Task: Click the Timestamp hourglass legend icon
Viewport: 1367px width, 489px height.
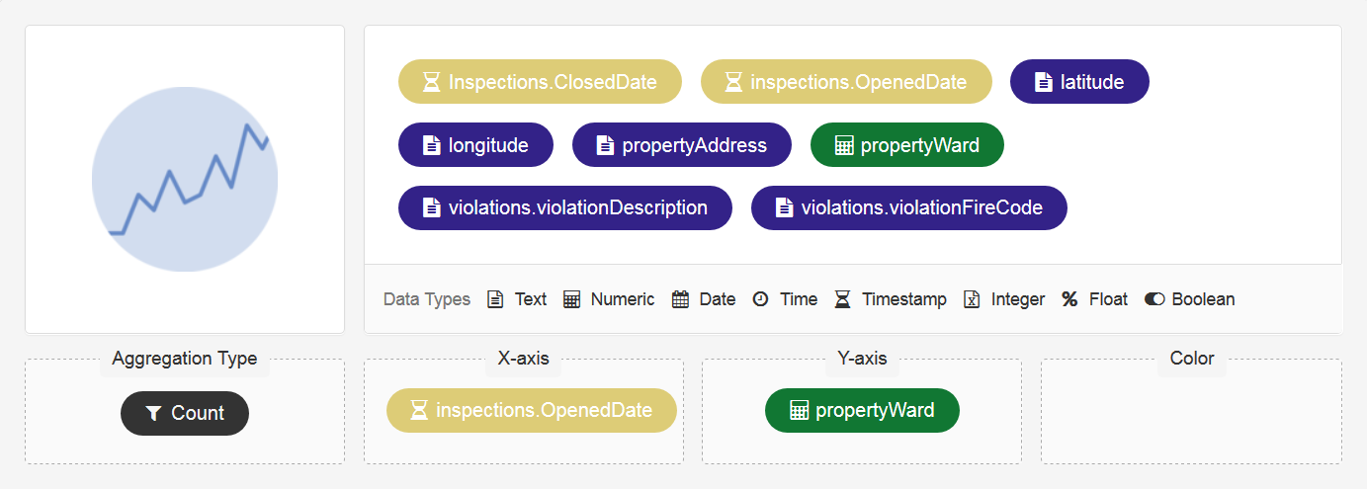Action: click(x=842, y=299)
